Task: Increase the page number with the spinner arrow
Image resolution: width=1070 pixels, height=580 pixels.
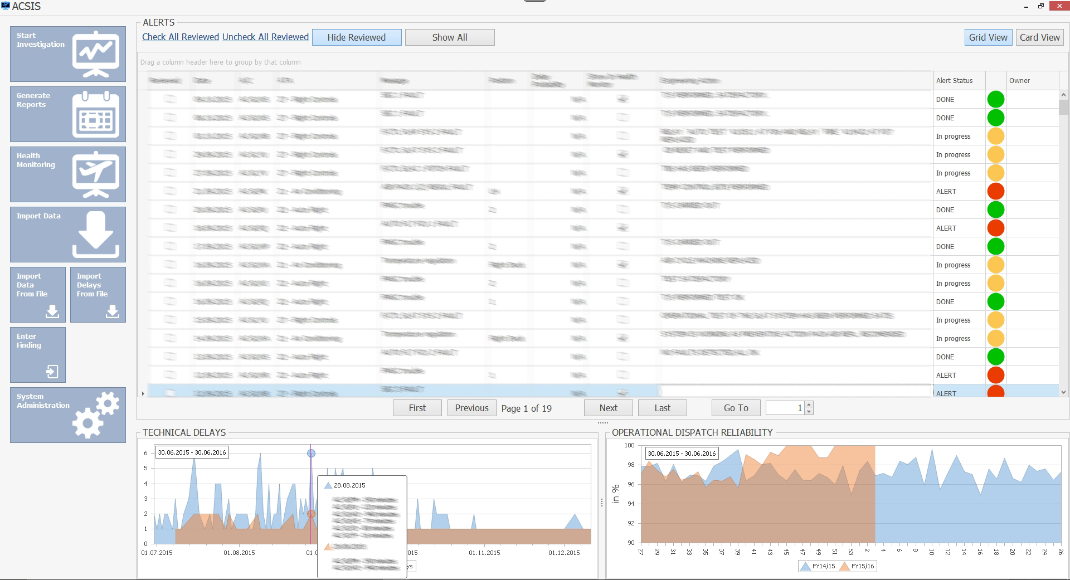Action: [809, 405]
